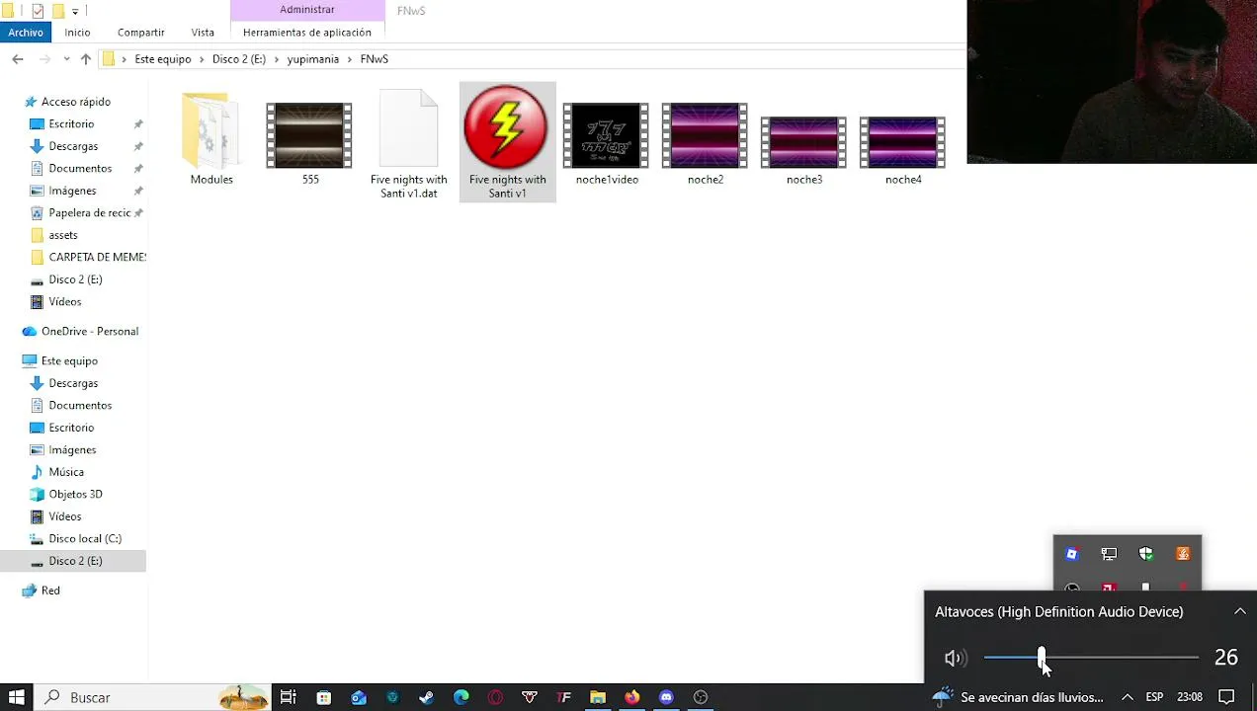
Task: Open the Modules folder
Action: pos(211,138)
